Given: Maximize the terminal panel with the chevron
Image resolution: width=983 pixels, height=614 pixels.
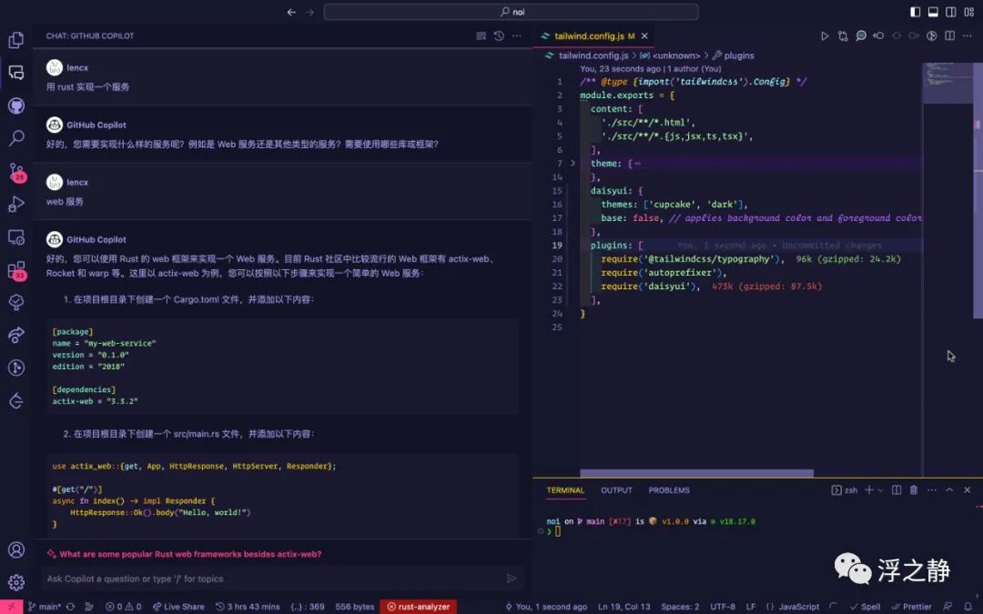Looking at the screenshot, I should [949, 490].
